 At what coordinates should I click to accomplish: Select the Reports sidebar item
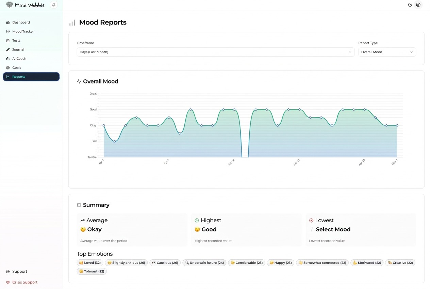click(x=31, y=77)
